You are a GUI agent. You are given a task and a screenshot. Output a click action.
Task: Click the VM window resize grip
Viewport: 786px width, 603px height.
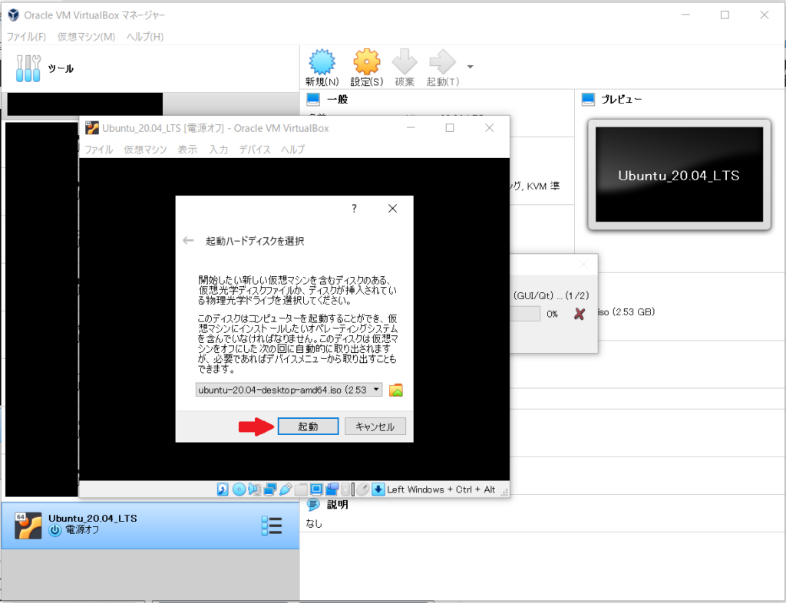(504, 493)
